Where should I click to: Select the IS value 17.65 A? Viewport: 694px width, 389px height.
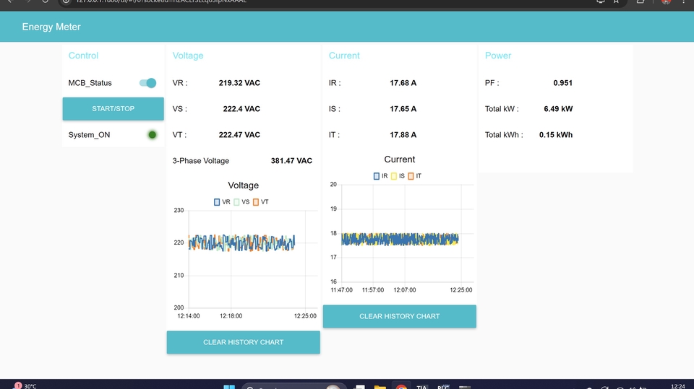[403, 109]
